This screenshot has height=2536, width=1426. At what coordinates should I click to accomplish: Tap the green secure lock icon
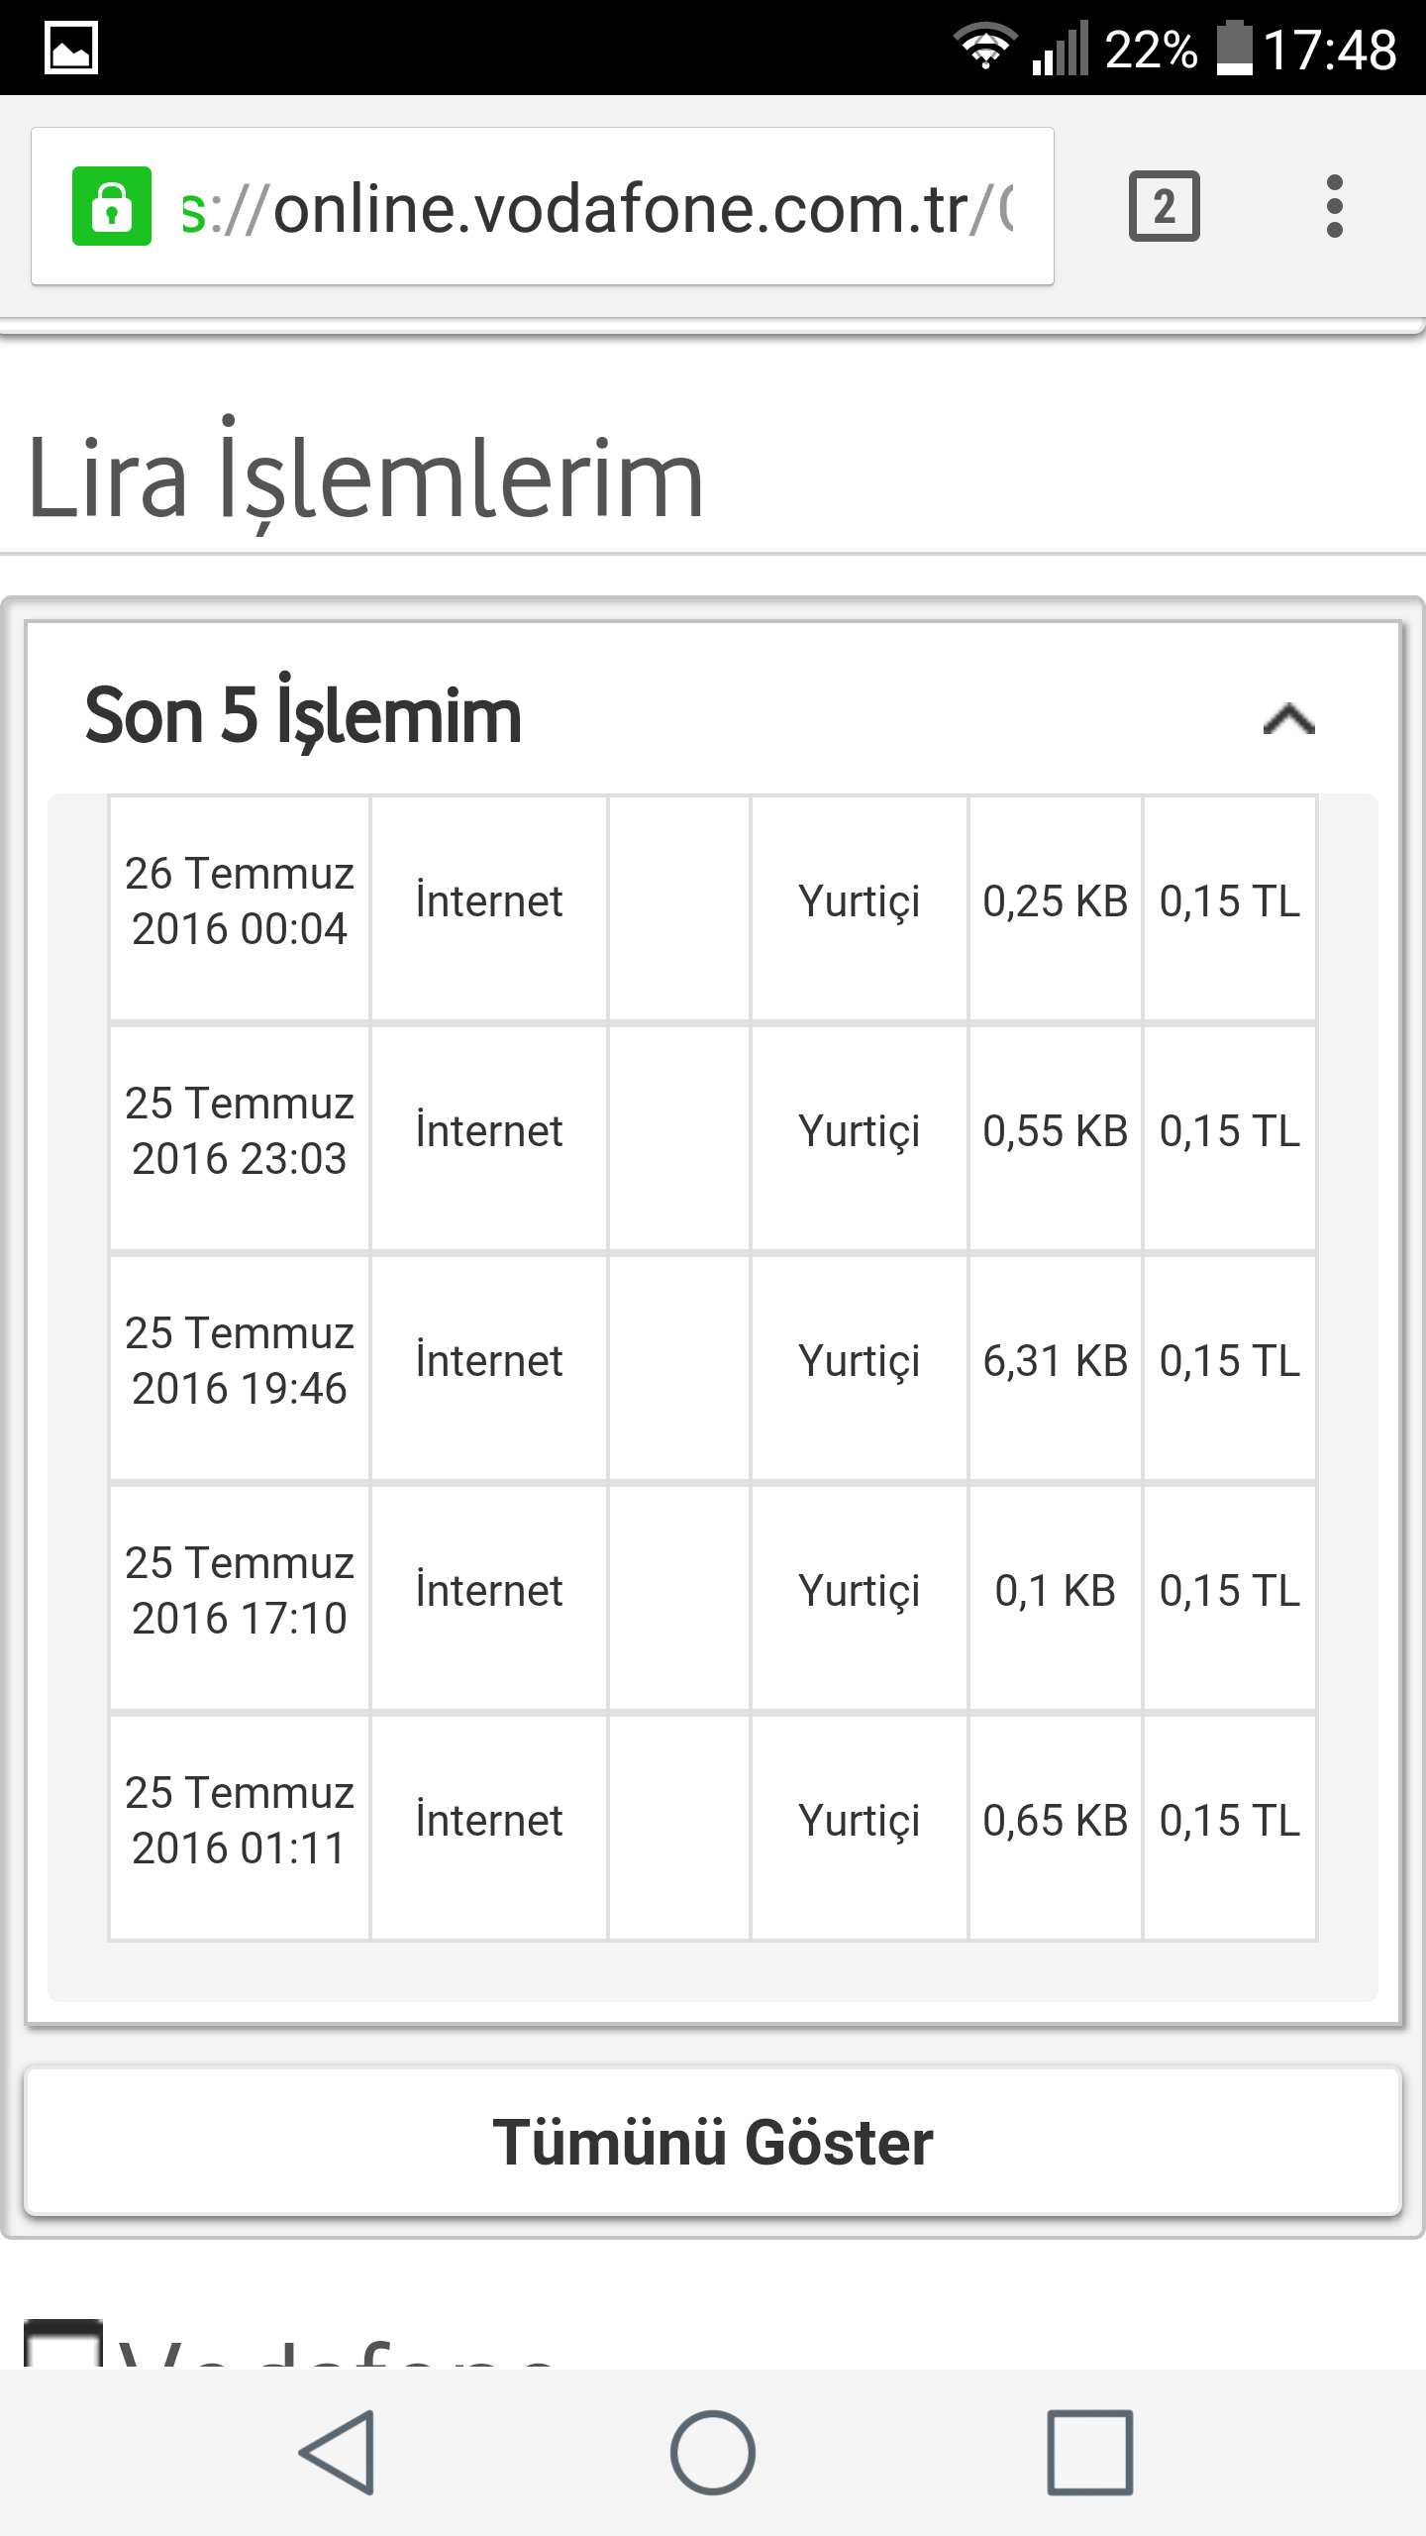[x=112, y=206]
